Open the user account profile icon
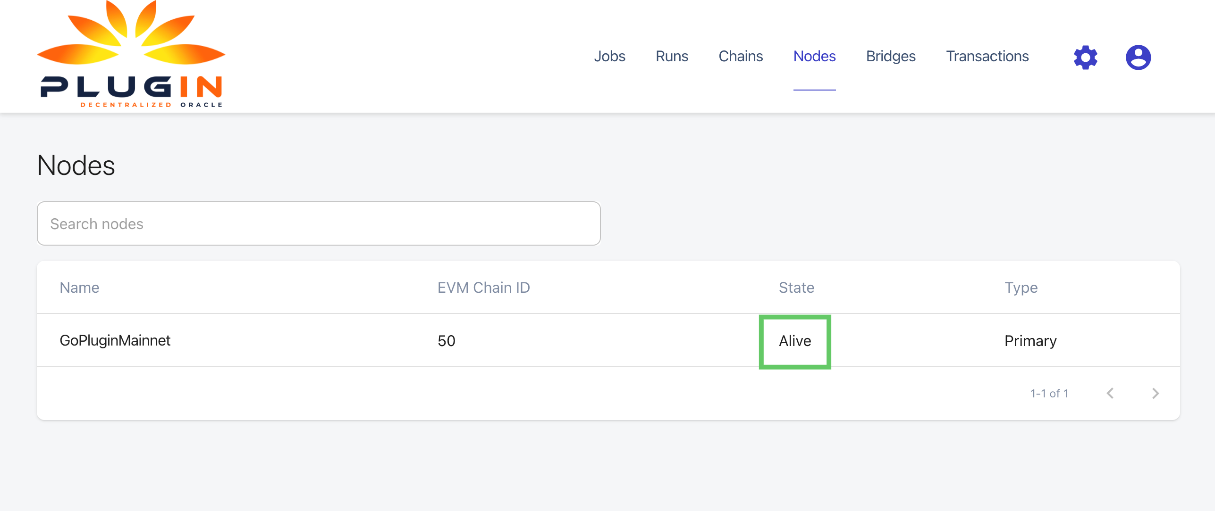1215x511 pixels. 1138,58
